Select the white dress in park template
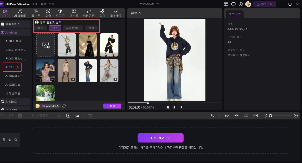Viewport: 302px width, 163px height. click(x=45, y=93)
